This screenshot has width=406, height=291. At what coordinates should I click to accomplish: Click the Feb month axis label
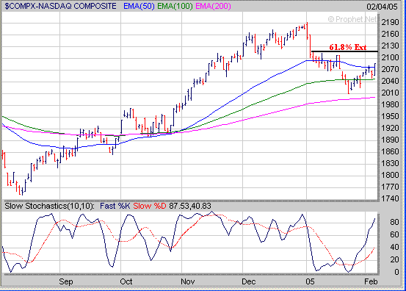[x=371, y=281]
